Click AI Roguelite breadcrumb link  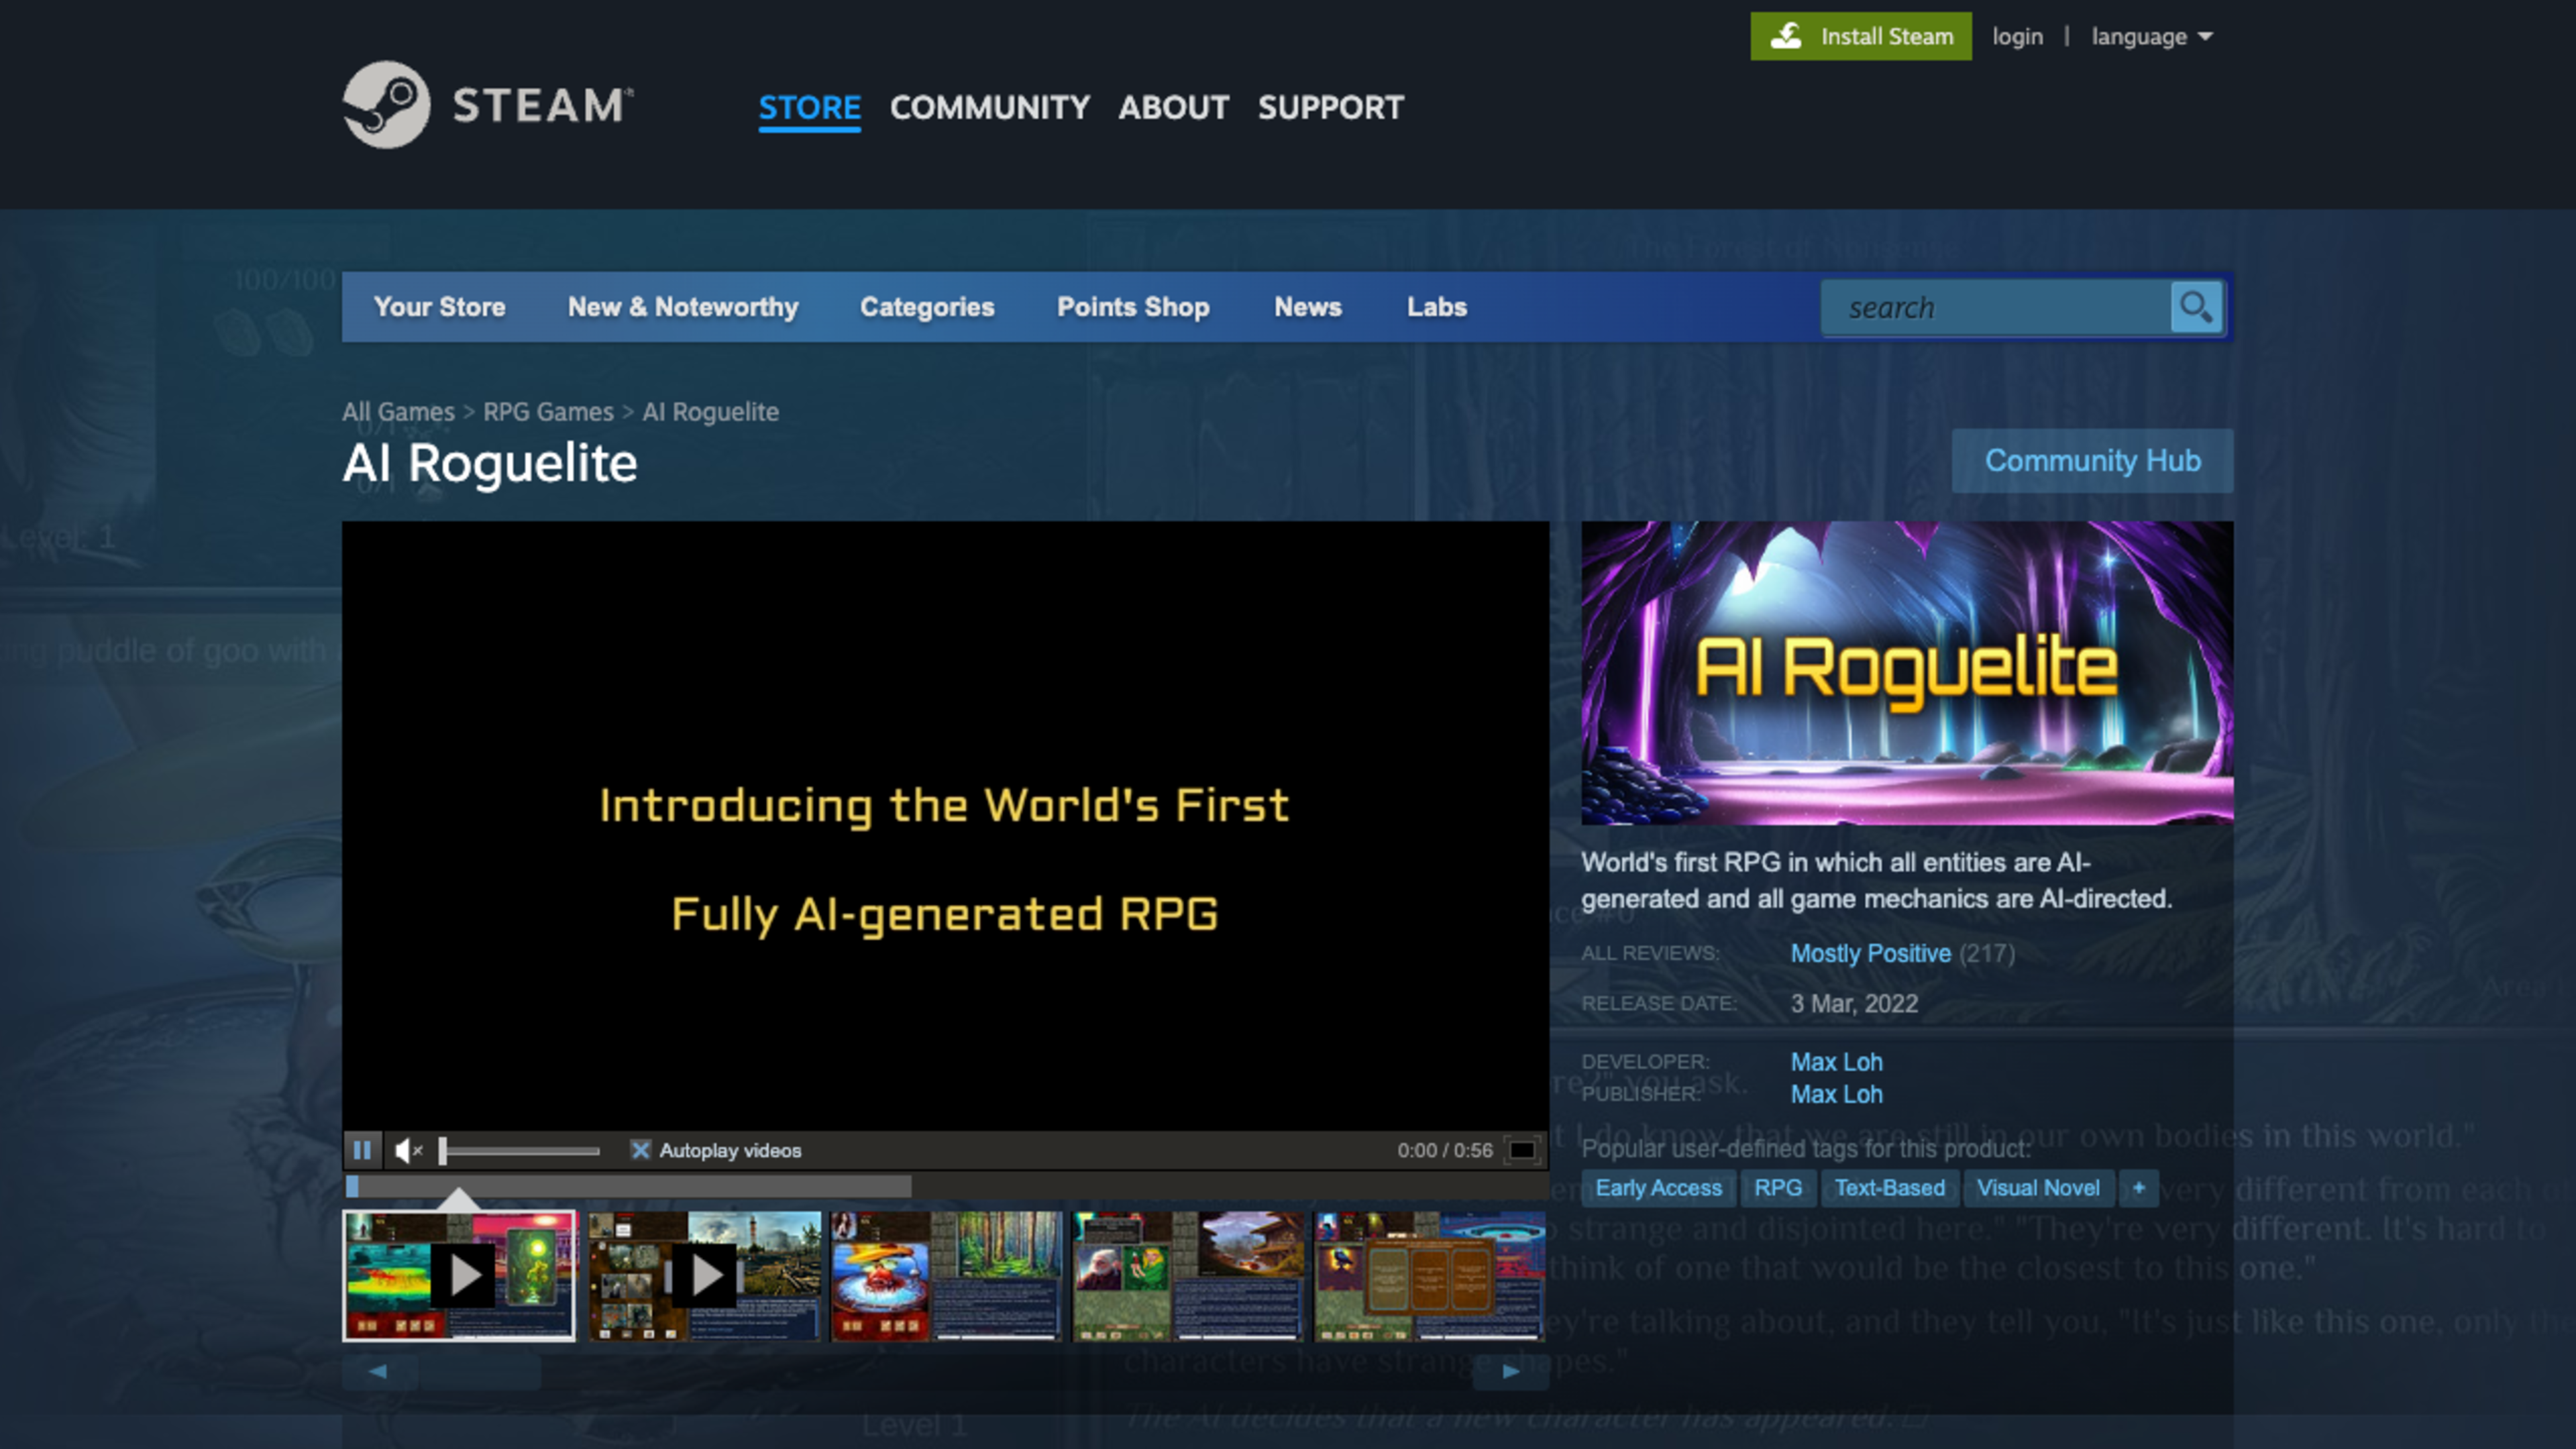click(710, 412)
